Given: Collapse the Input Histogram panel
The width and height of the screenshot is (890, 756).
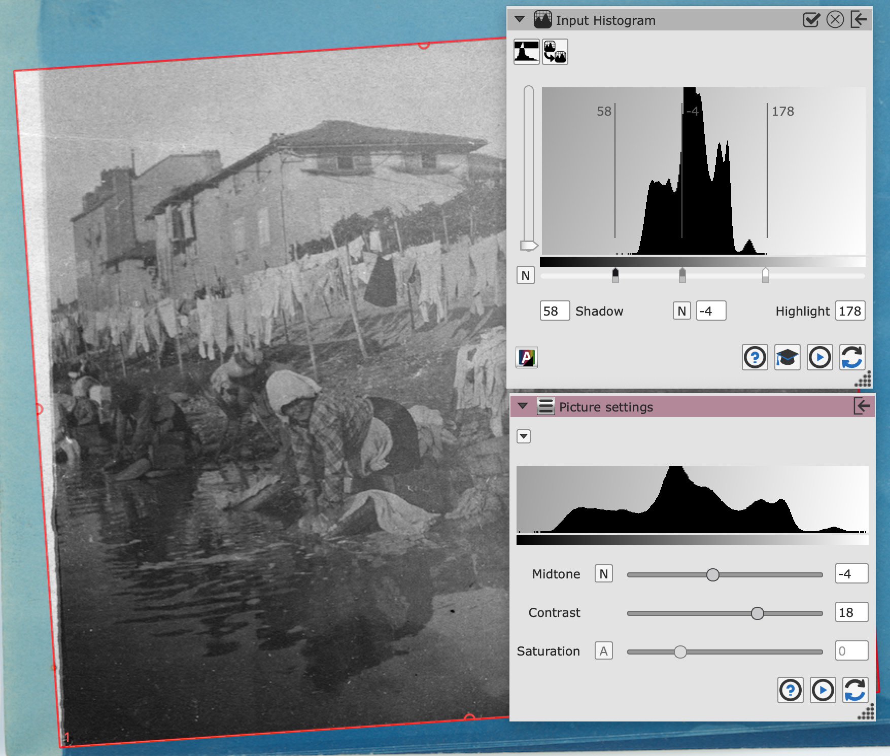Looking at the screenshot, I should 520,20.
